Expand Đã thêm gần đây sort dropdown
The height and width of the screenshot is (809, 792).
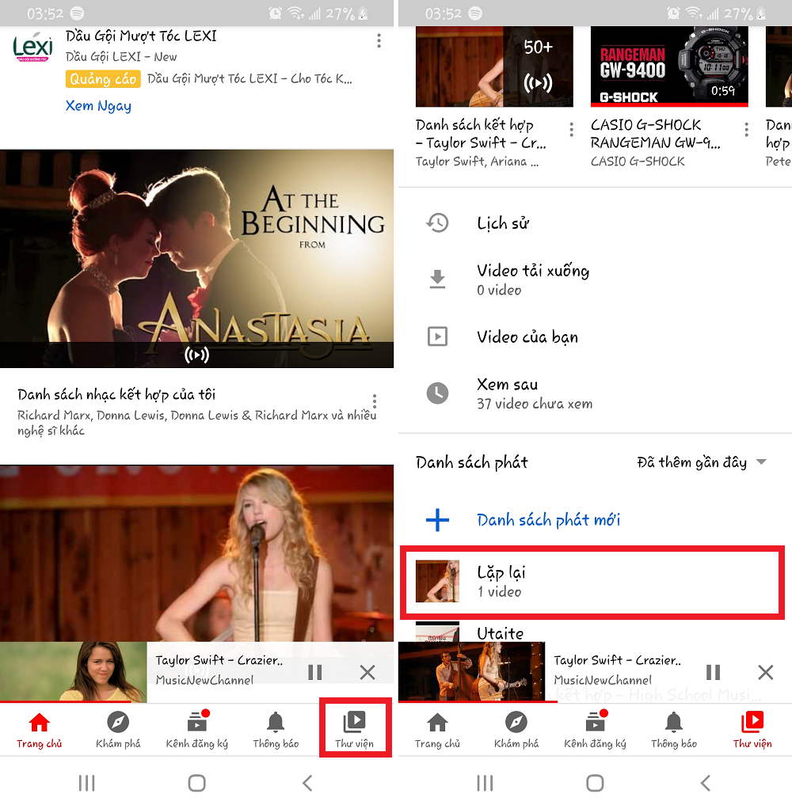(702, 462)
